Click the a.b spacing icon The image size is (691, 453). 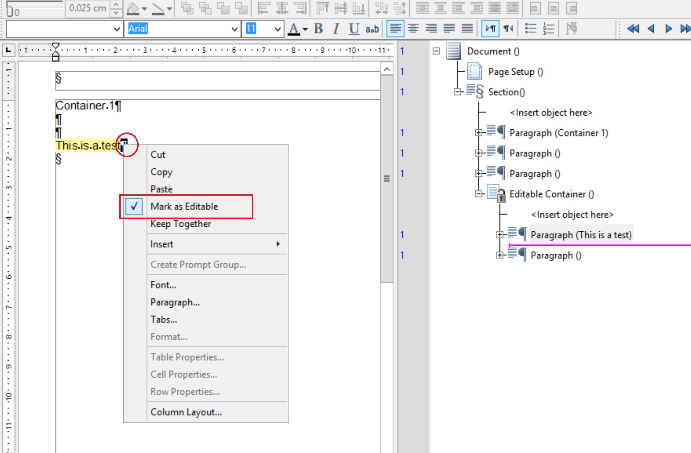[372, 29]
